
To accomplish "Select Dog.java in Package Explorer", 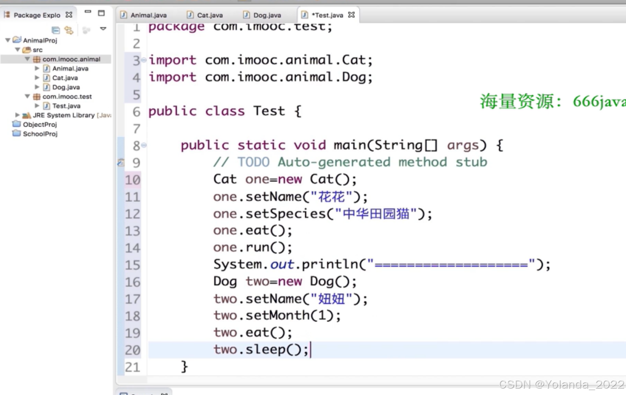I will 66,87.
